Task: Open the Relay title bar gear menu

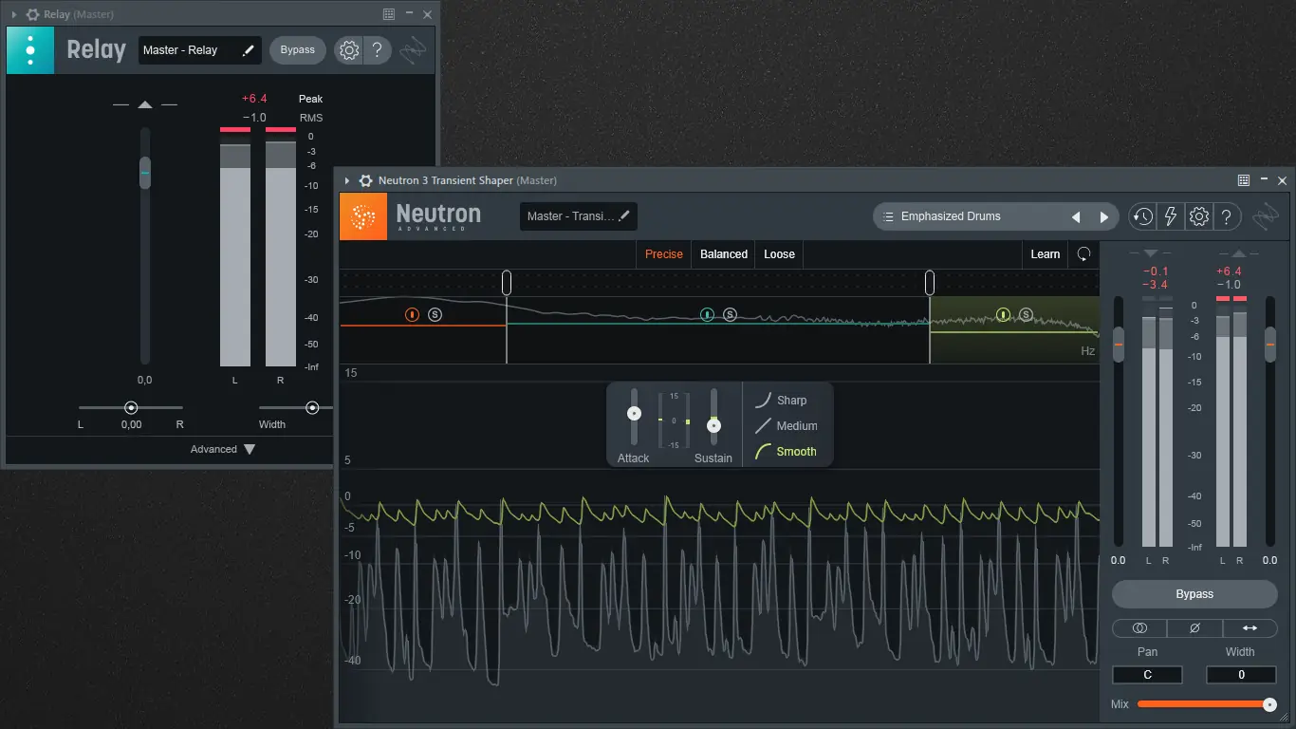Action: click(x=32, y=14)
